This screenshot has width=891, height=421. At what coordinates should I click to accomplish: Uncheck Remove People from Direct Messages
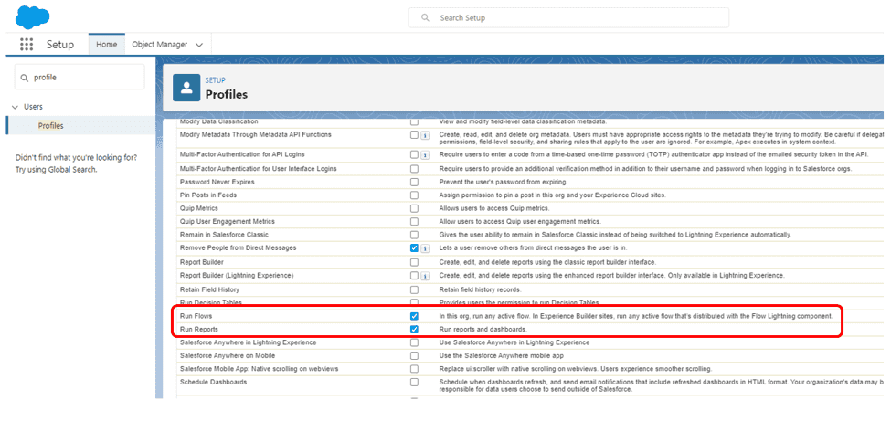pyautogui.click(x=414, y=248)
